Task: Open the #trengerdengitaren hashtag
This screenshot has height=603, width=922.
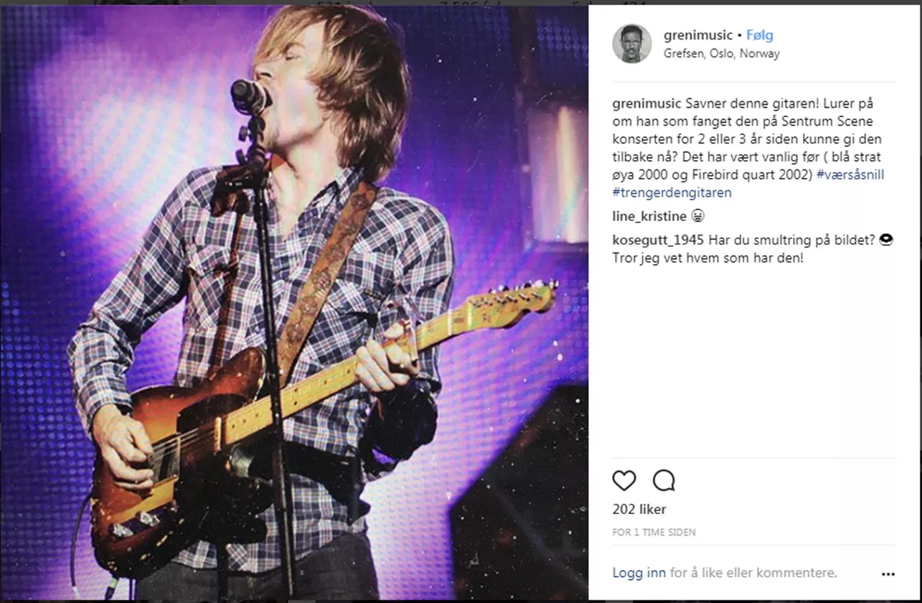Action: coord(672,192)
